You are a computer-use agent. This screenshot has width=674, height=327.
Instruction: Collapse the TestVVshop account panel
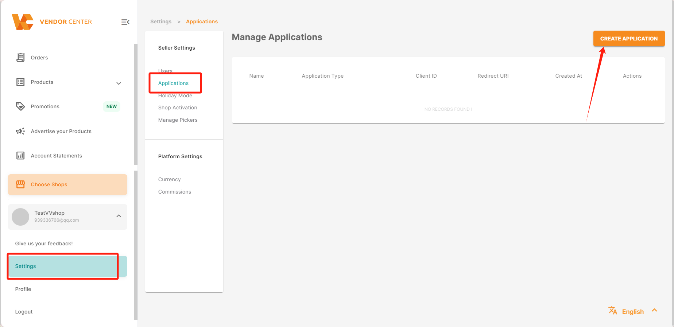pos(119,216)
